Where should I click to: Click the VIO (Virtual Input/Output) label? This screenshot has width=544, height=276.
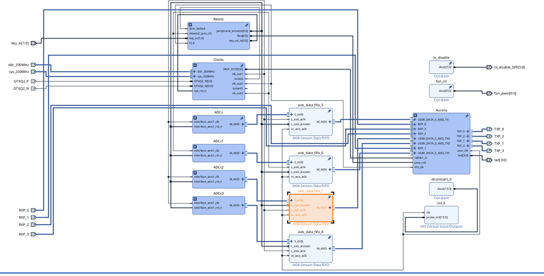(x=441, y=226)
